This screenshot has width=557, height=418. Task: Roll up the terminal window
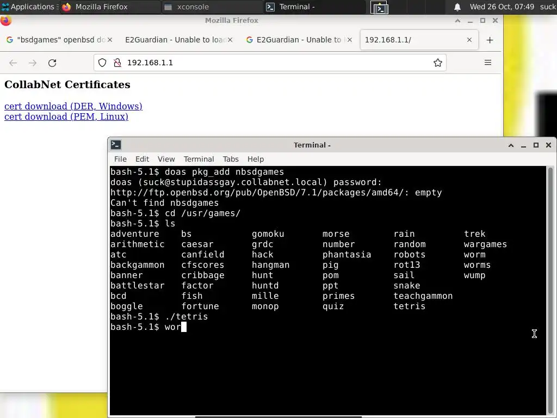[511, 145]
